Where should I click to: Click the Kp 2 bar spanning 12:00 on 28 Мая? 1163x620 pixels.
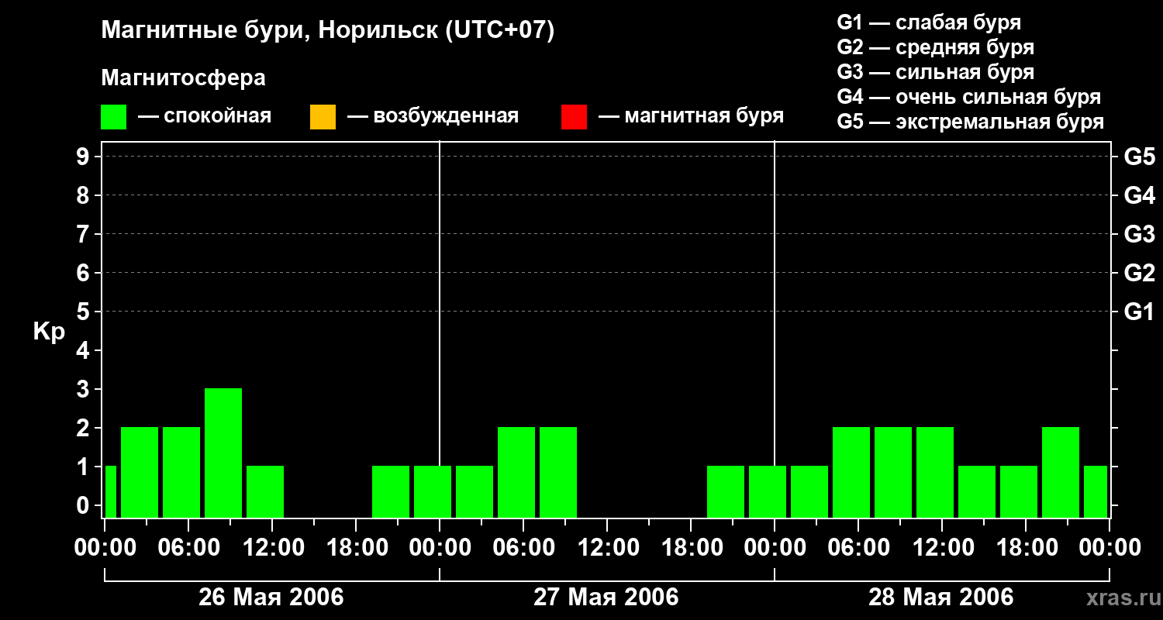[x=935, y=472]
